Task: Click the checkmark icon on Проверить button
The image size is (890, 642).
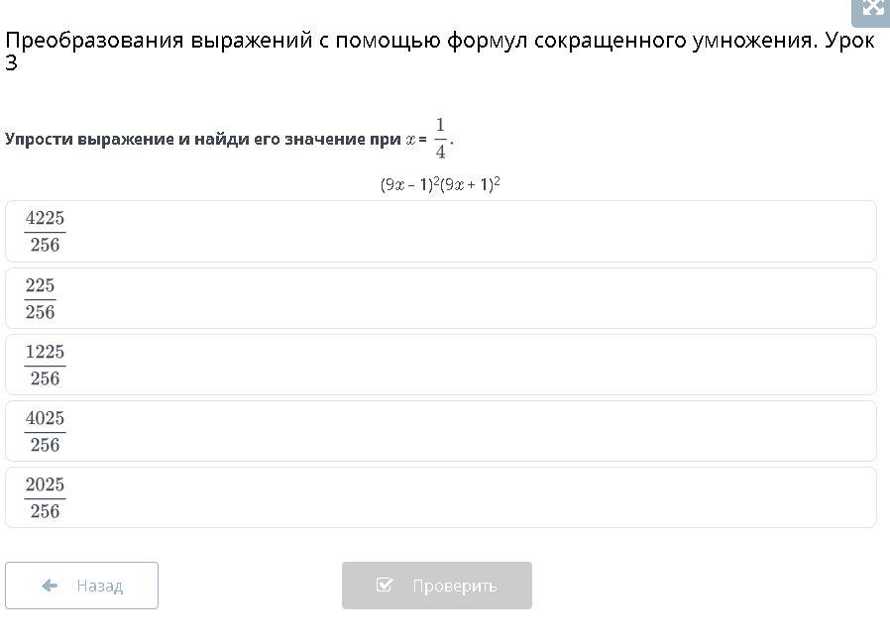Action: pos(386,586)
